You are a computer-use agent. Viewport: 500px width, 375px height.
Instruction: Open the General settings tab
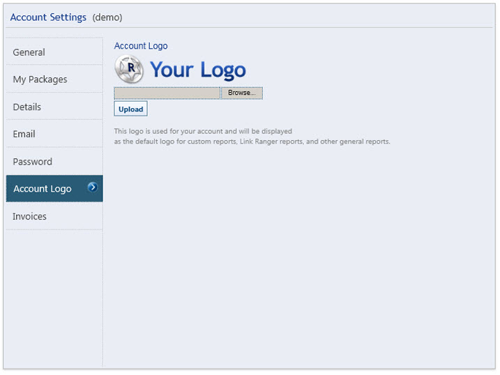pos(29,52)
